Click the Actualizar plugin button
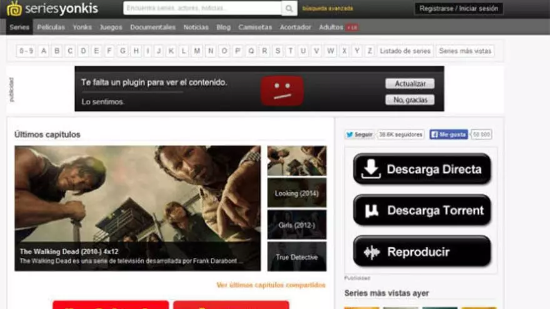Image resolution: width=550 pixels, height=309 pixels. pos(409,84)
